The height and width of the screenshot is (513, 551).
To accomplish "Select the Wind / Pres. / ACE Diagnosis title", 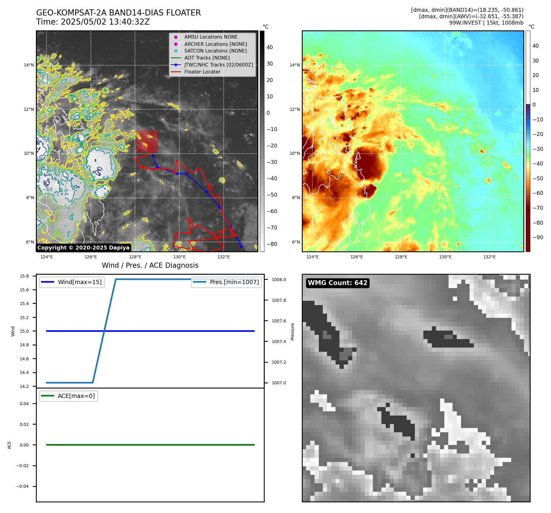I will 150,265.
